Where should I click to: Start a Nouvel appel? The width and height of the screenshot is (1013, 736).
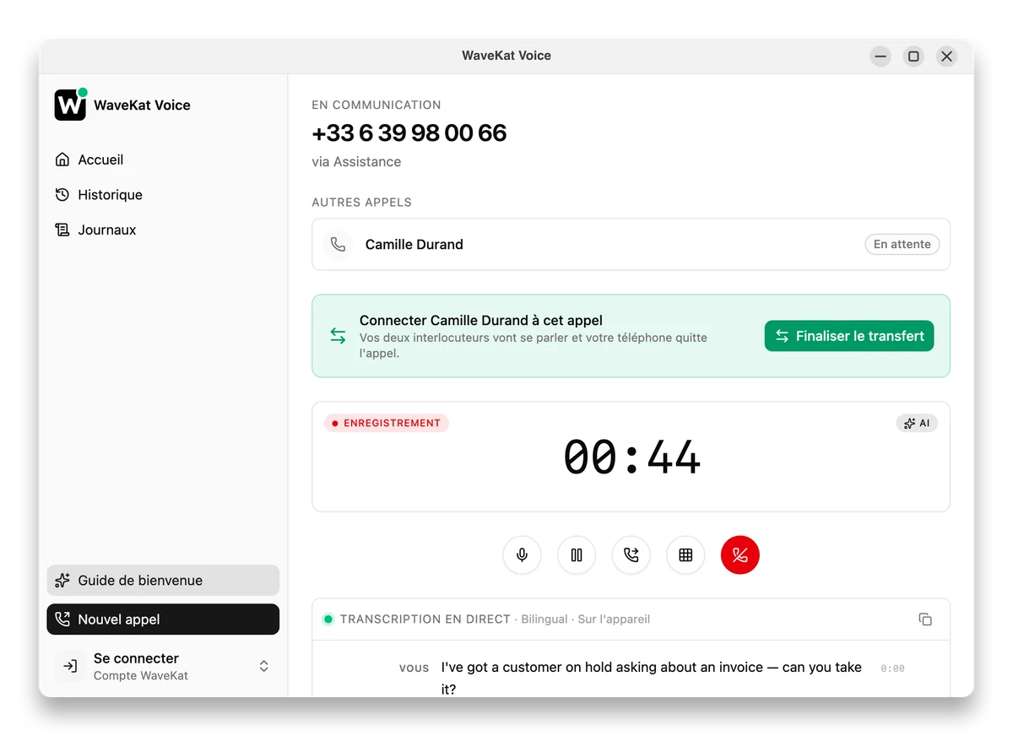pyautogui.click(x=163, y=620)
